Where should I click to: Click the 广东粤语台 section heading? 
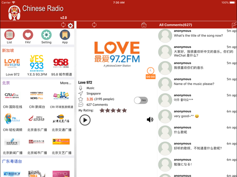coord(12,161)
